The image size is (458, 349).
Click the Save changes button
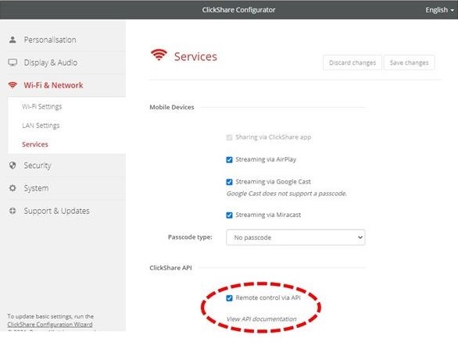click(409, 62)
